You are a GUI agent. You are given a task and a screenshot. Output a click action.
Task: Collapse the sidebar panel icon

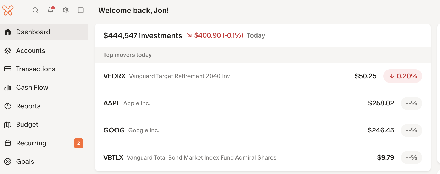81,10
